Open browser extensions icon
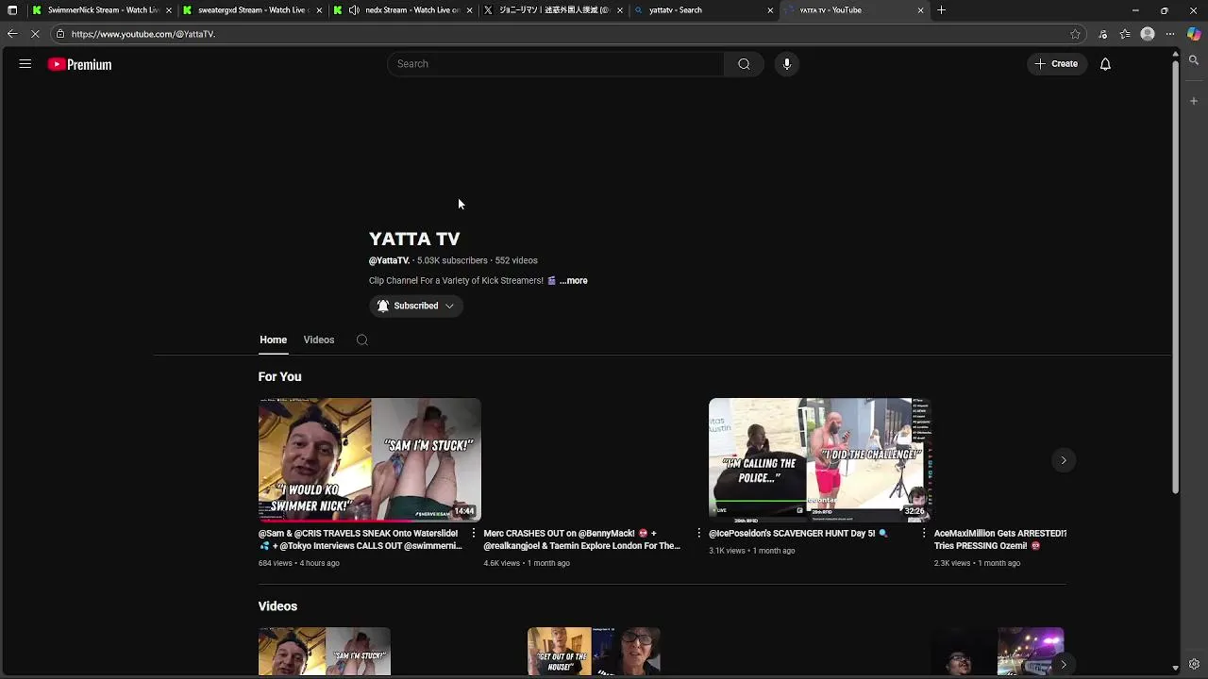The height and width of the screenshot is (679, 1208). pos(1102,34)
